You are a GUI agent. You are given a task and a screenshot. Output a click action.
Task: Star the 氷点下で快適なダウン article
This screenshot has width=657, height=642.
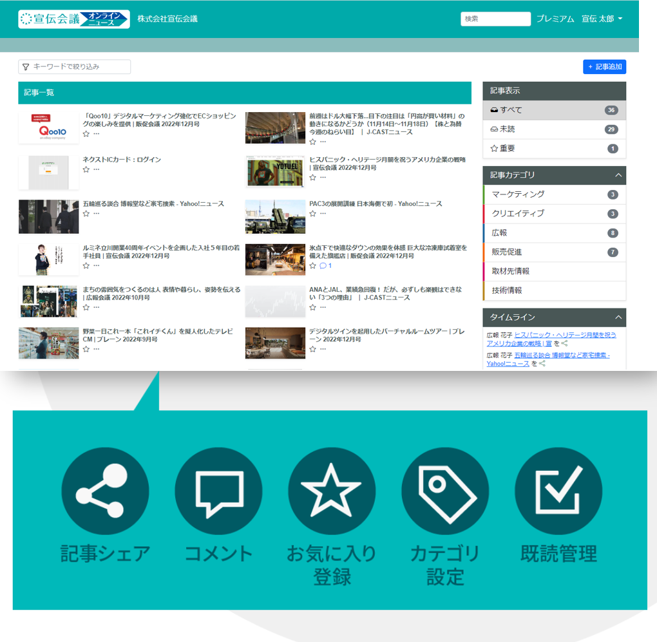(312, 265)
